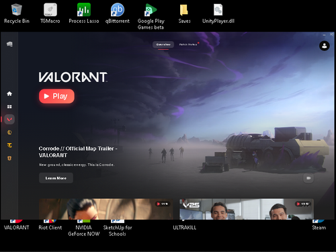Select Riot Client desktop shortcut

click(x=50, y=225)
